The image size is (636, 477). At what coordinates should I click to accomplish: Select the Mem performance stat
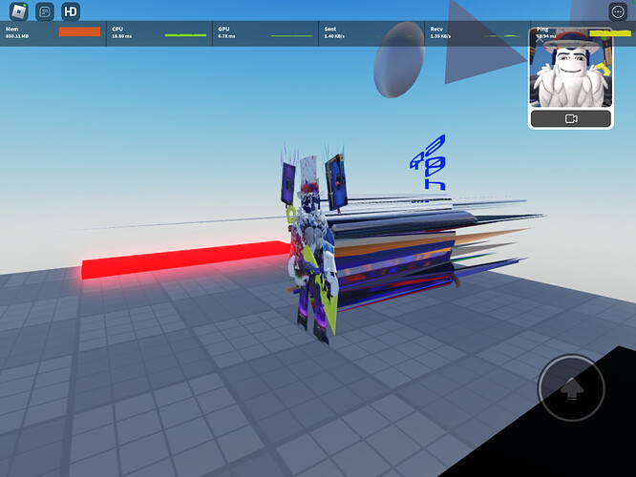click(x=53, y=32)
